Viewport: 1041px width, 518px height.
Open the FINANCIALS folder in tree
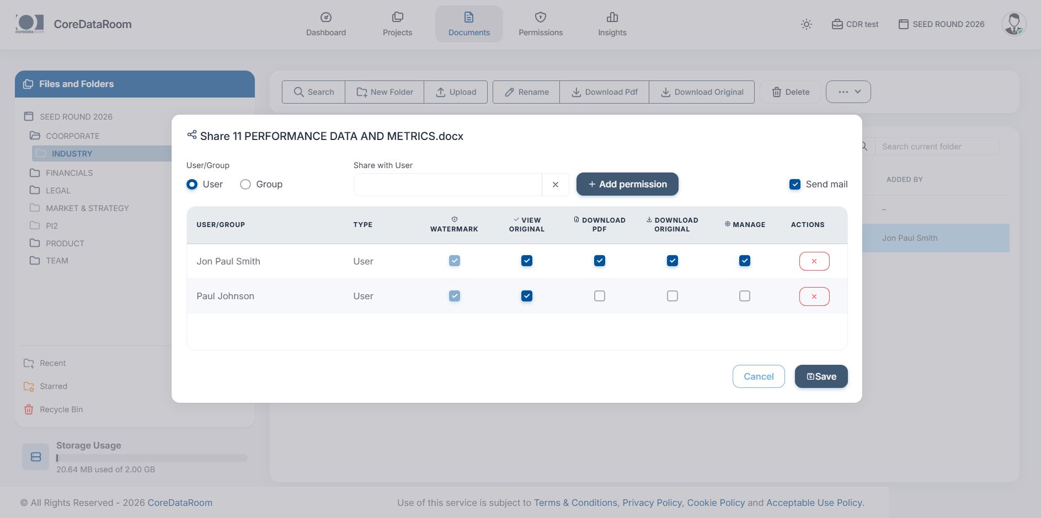point(61,173)
